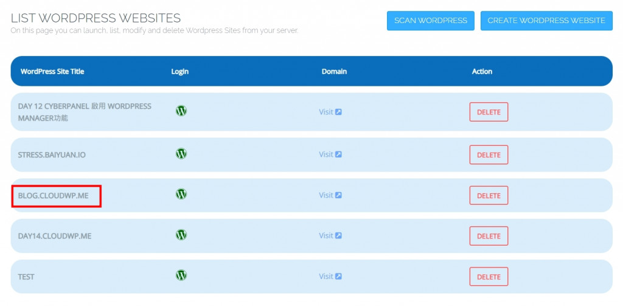Open WordPress login for DAY 12 CYBERPANEL site
This screenshot has width=623, height=307.
(x=181, y=111)
